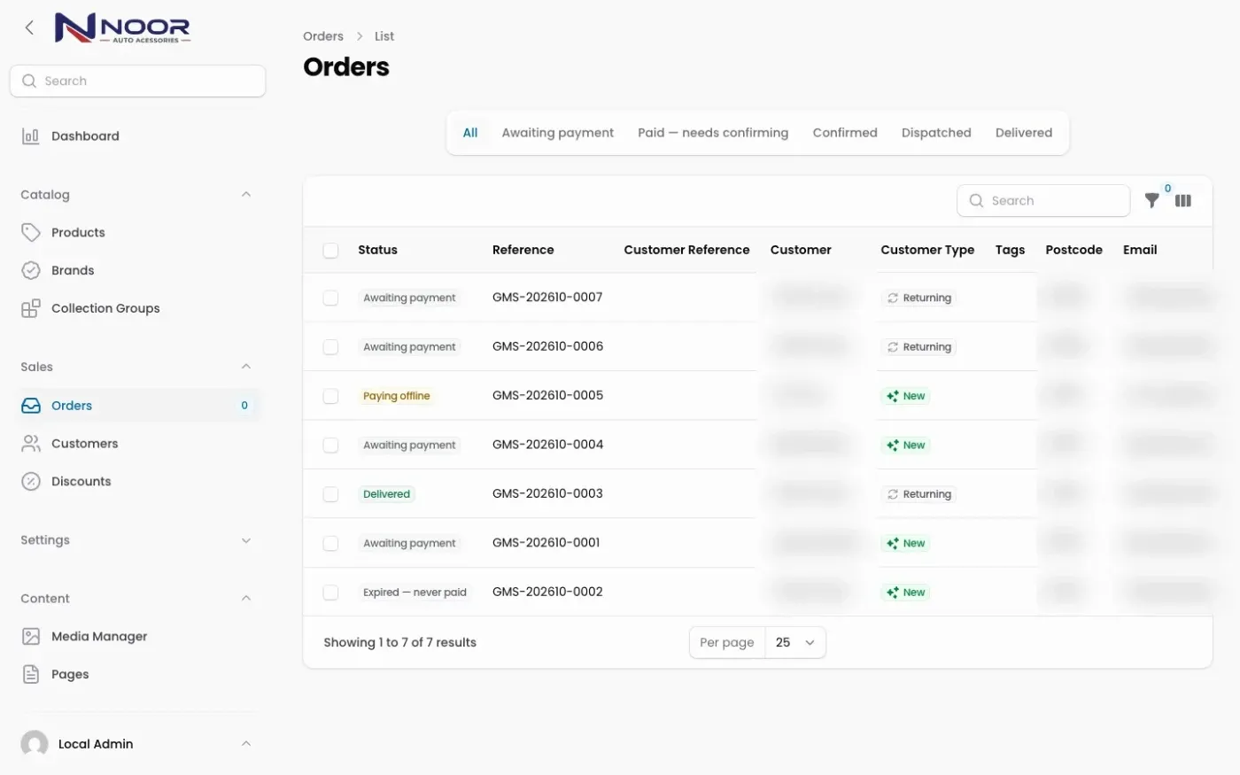Screen dimensions: 1240x775
Task: Collapse the Sales sidebar section
Action: [246, 367]
